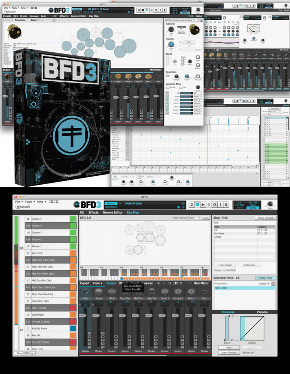The image size is (290, 374).
Task: Click the trash icon beside Delete All
Action: 273,284
